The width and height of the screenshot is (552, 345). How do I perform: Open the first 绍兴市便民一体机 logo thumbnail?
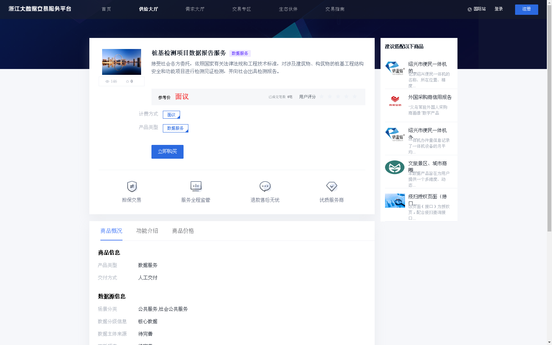point(395,68)
